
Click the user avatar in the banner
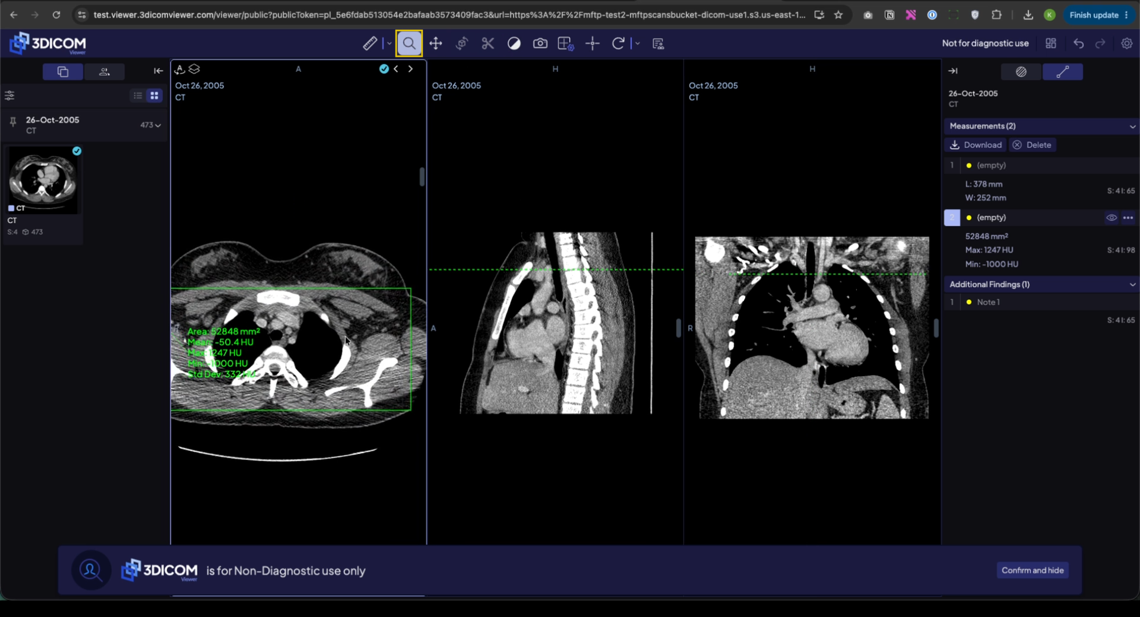pyautogui.click(x=91, y=571)
